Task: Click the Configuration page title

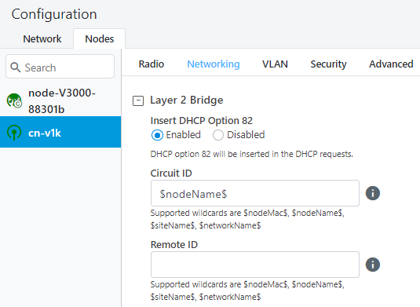Action: (x=54, y=14)
